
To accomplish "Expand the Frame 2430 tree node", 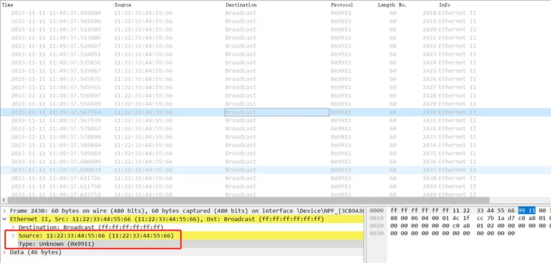I will (x=5, y=210).
